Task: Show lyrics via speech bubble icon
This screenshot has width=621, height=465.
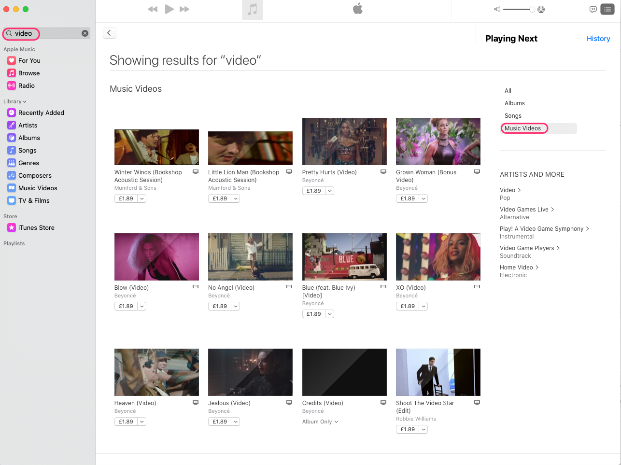Action: (x=593, y=9)
